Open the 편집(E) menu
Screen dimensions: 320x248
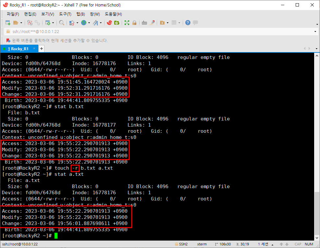pyautogui.click(x=30, y=14)
